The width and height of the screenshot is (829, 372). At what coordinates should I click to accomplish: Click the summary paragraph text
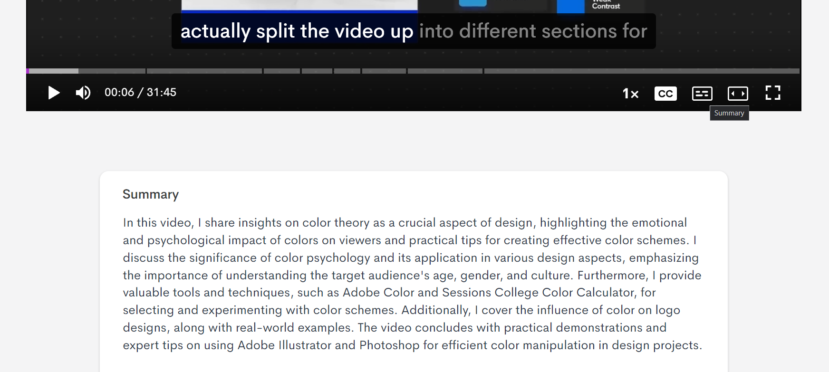tap(412, 284)
